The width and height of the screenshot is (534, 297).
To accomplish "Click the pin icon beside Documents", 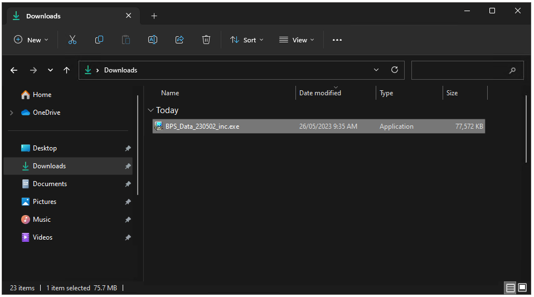I will tap(128, 184).
